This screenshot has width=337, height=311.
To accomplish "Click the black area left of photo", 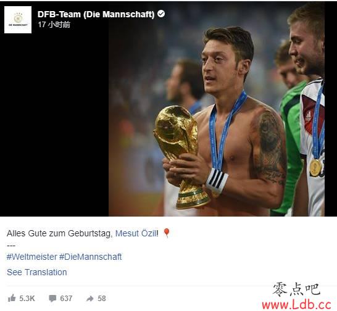I will click(x=54, y=125).
